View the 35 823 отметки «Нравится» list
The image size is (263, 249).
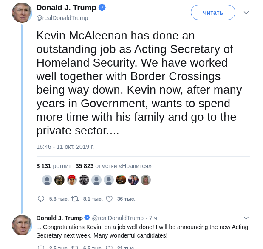click(113, 166)
